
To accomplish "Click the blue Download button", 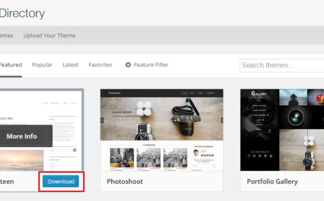I will (x=61, y=181).
